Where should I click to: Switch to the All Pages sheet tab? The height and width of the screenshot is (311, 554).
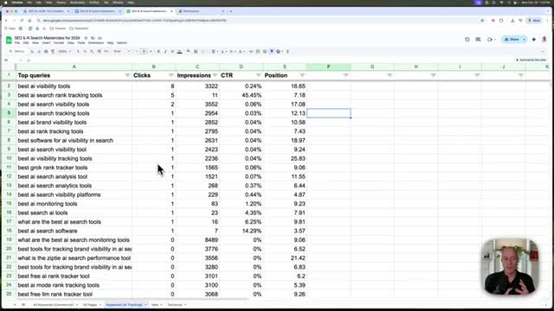pos(90,305)
